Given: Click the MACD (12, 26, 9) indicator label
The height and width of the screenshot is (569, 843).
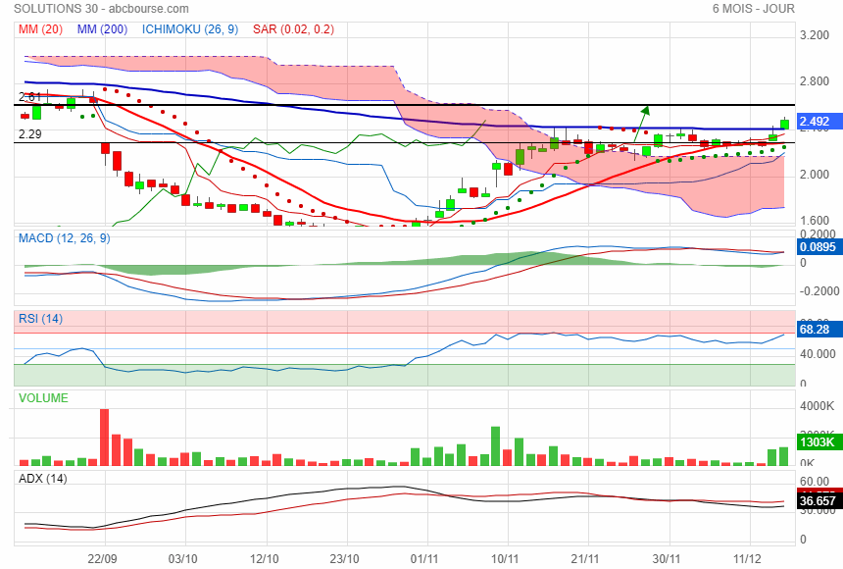Looking at the screenshot, I should [x=64, y=238].
